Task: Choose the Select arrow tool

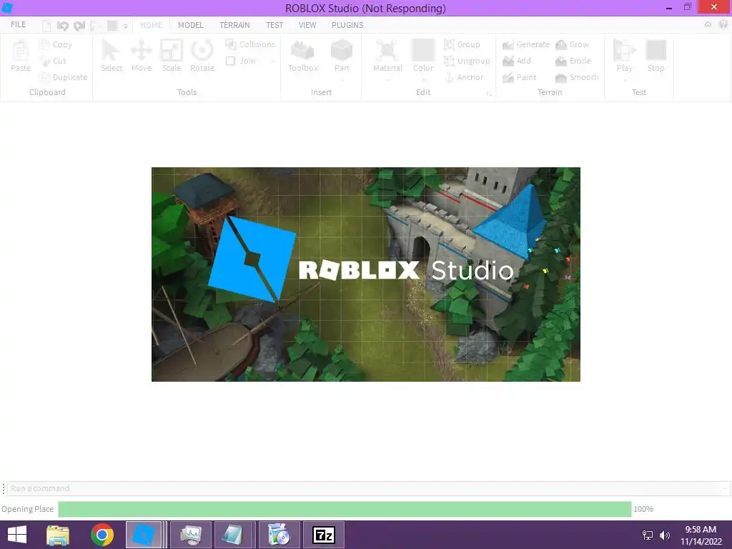Action: 111,56
